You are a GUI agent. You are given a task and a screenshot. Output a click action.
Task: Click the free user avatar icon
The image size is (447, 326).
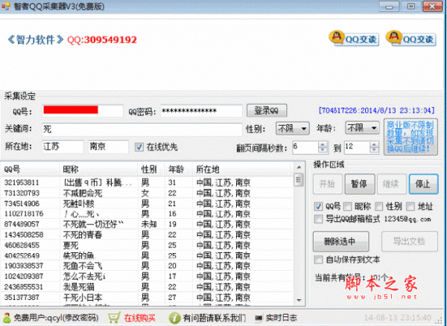[x=7, y=318]
